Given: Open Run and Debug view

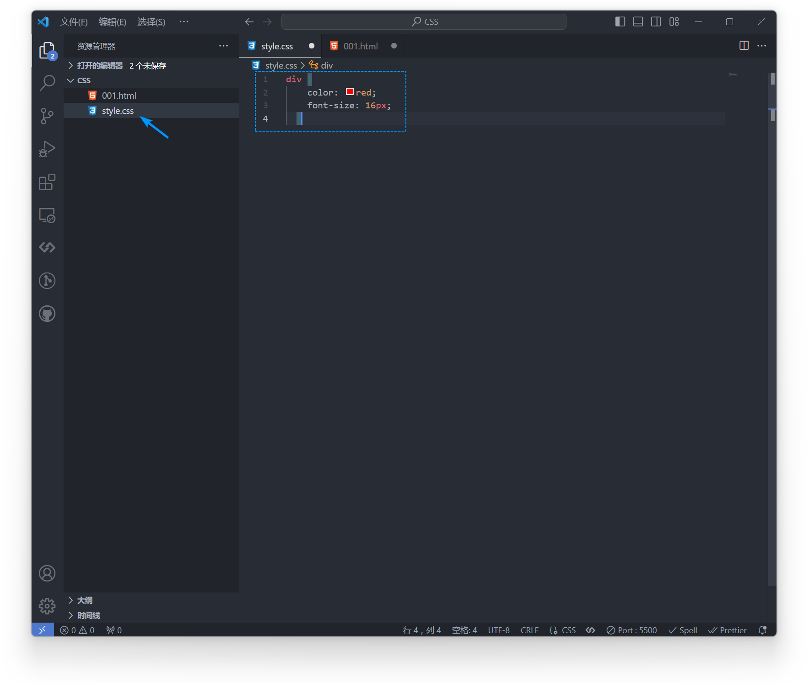Looking at the screenshot, I should pos(47,149).
